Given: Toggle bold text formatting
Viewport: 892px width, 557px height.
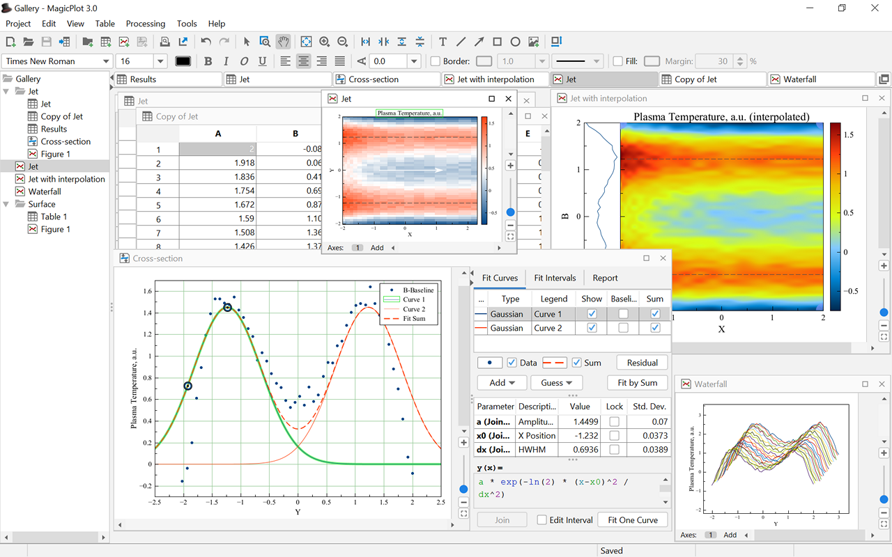Looking at the screenshot, I should 208,61.
